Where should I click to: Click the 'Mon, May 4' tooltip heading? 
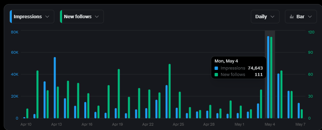coord(226,61)
